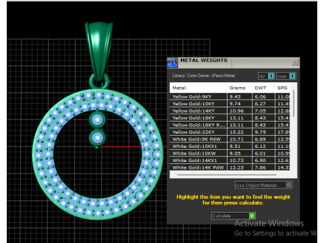This screenshot has width=324, height=243.
Task: Click the 9.43 grams value
Action: [x=235, y=97]
